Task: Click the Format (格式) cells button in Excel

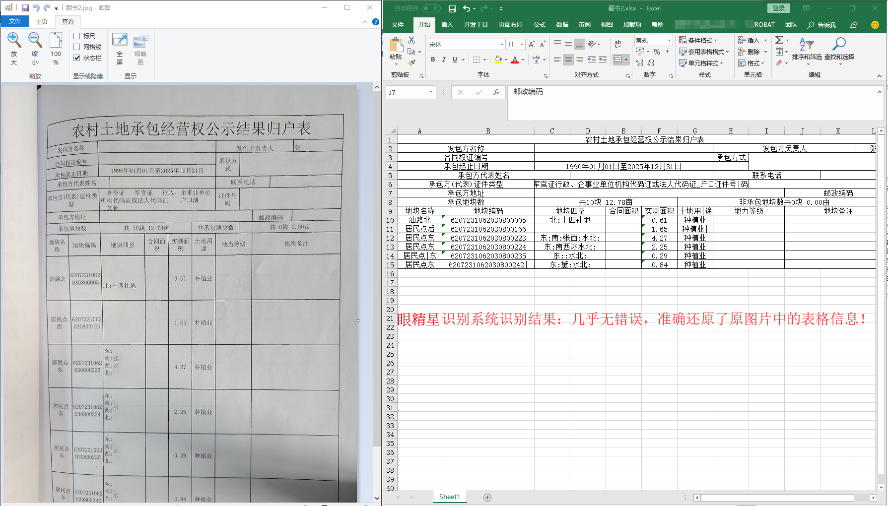Action: [x=749, y=63]
